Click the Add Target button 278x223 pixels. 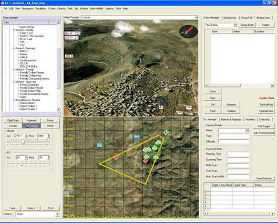pyautogui.click(x=264, y=126)
